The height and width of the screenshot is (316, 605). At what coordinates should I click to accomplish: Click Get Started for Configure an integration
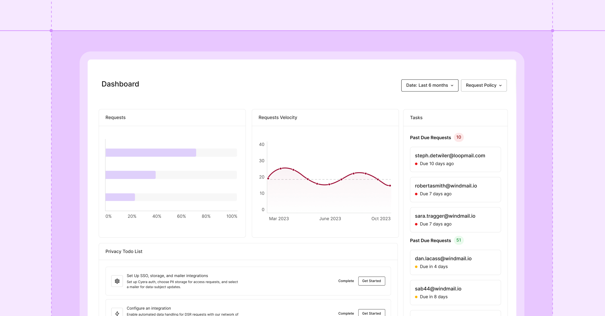pos(372,313)
